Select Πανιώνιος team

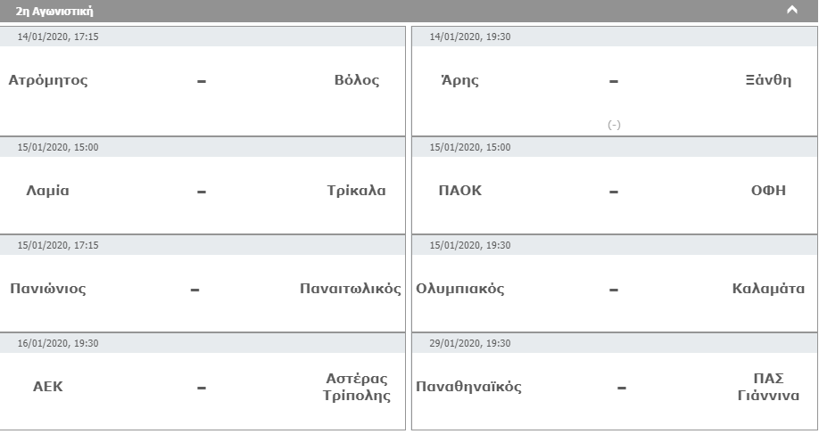(x=48, y=289)
